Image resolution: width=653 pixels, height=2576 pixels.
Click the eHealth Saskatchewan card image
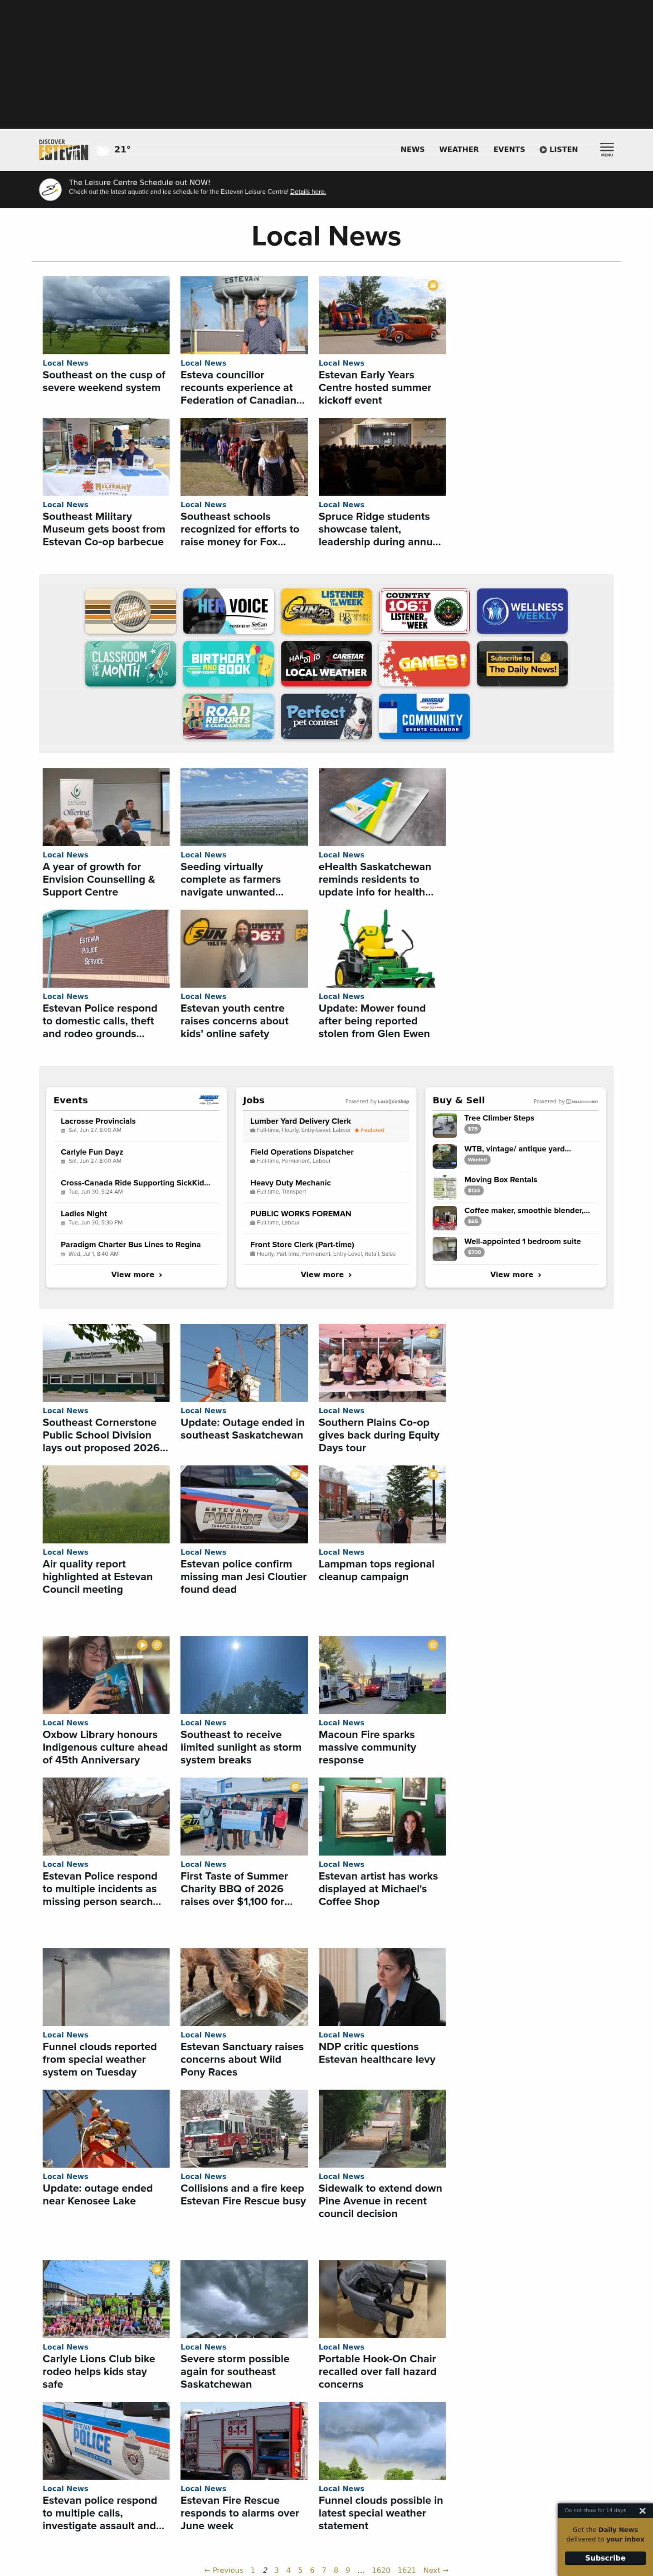tap(382, 807)
